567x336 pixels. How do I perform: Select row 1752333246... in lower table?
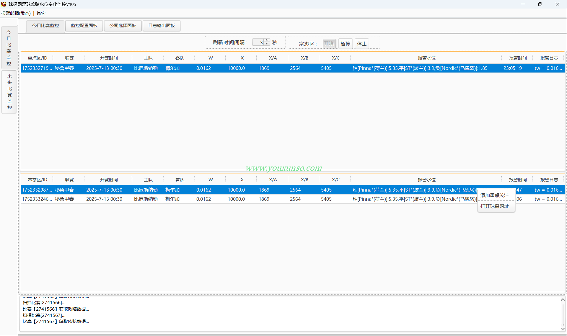tap(292, 199)
